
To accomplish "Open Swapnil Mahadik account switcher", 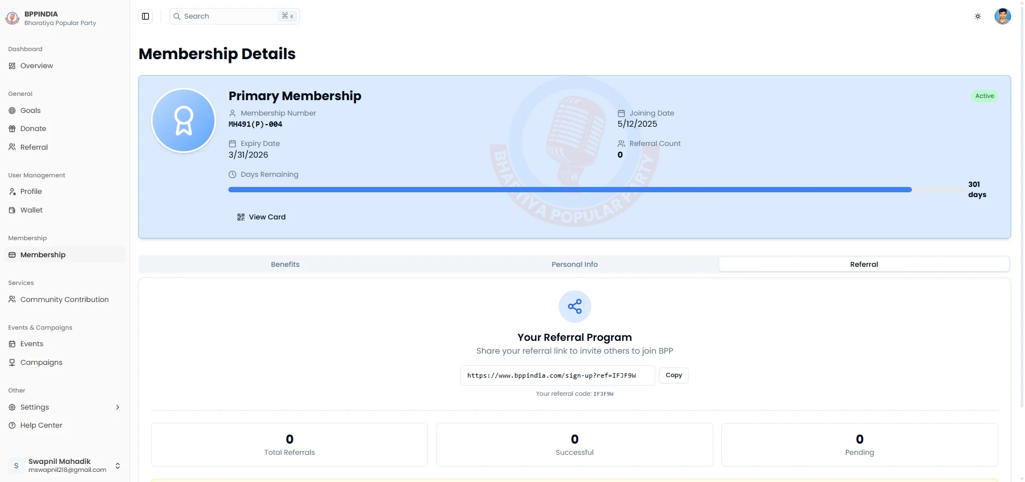I will tap(65, 465).
